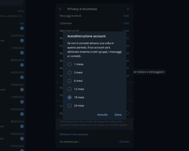Click Tutti value next to Messaggi inoltrati
189x151 pixels.
point(126,16)
